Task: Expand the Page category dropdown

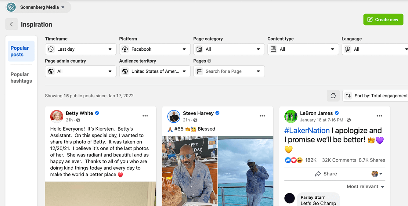Action: click(229, 49)
